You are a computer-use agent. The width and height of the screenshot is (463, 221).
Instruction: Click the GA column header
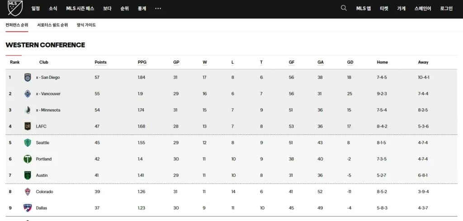coord(321,62)
